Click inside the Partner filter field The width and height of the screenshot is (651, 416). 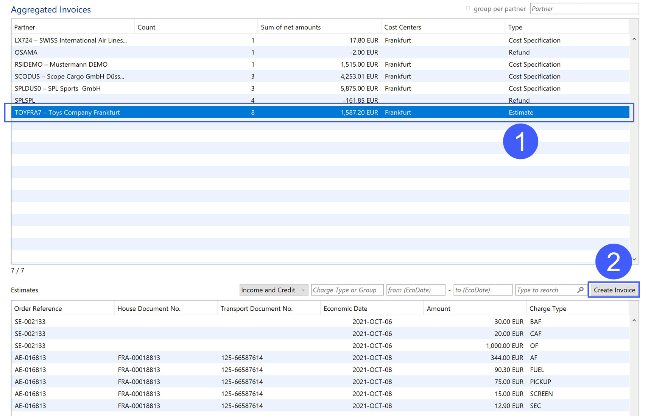[584, 8]
